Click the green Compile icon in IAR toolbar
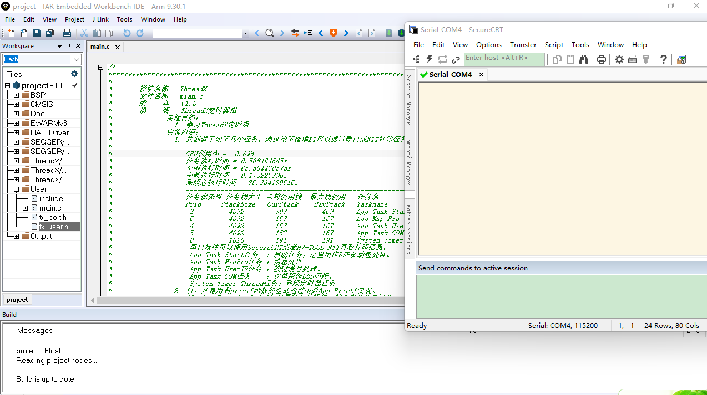707x395 pixels. 389,33
